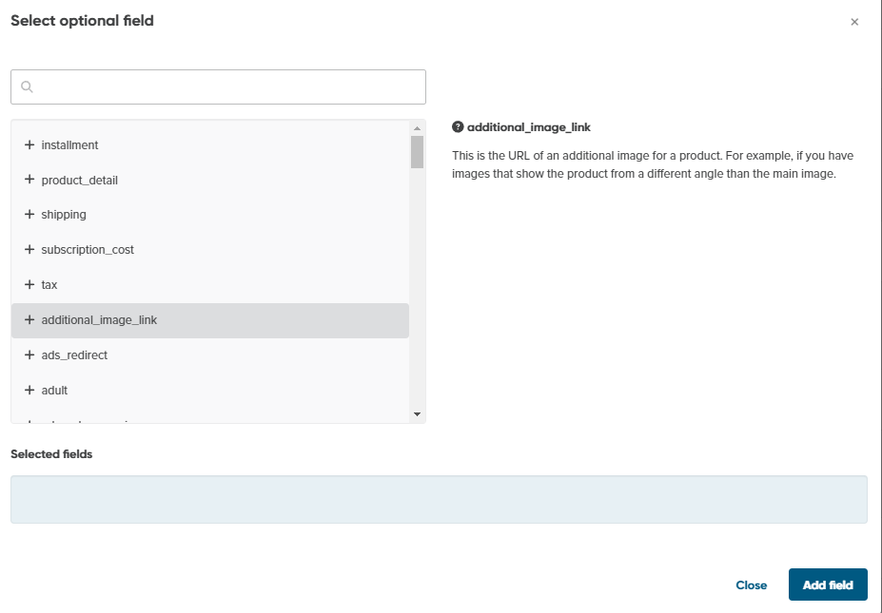
Task: Choose the subscription_cost list entry
Action: 88,250
